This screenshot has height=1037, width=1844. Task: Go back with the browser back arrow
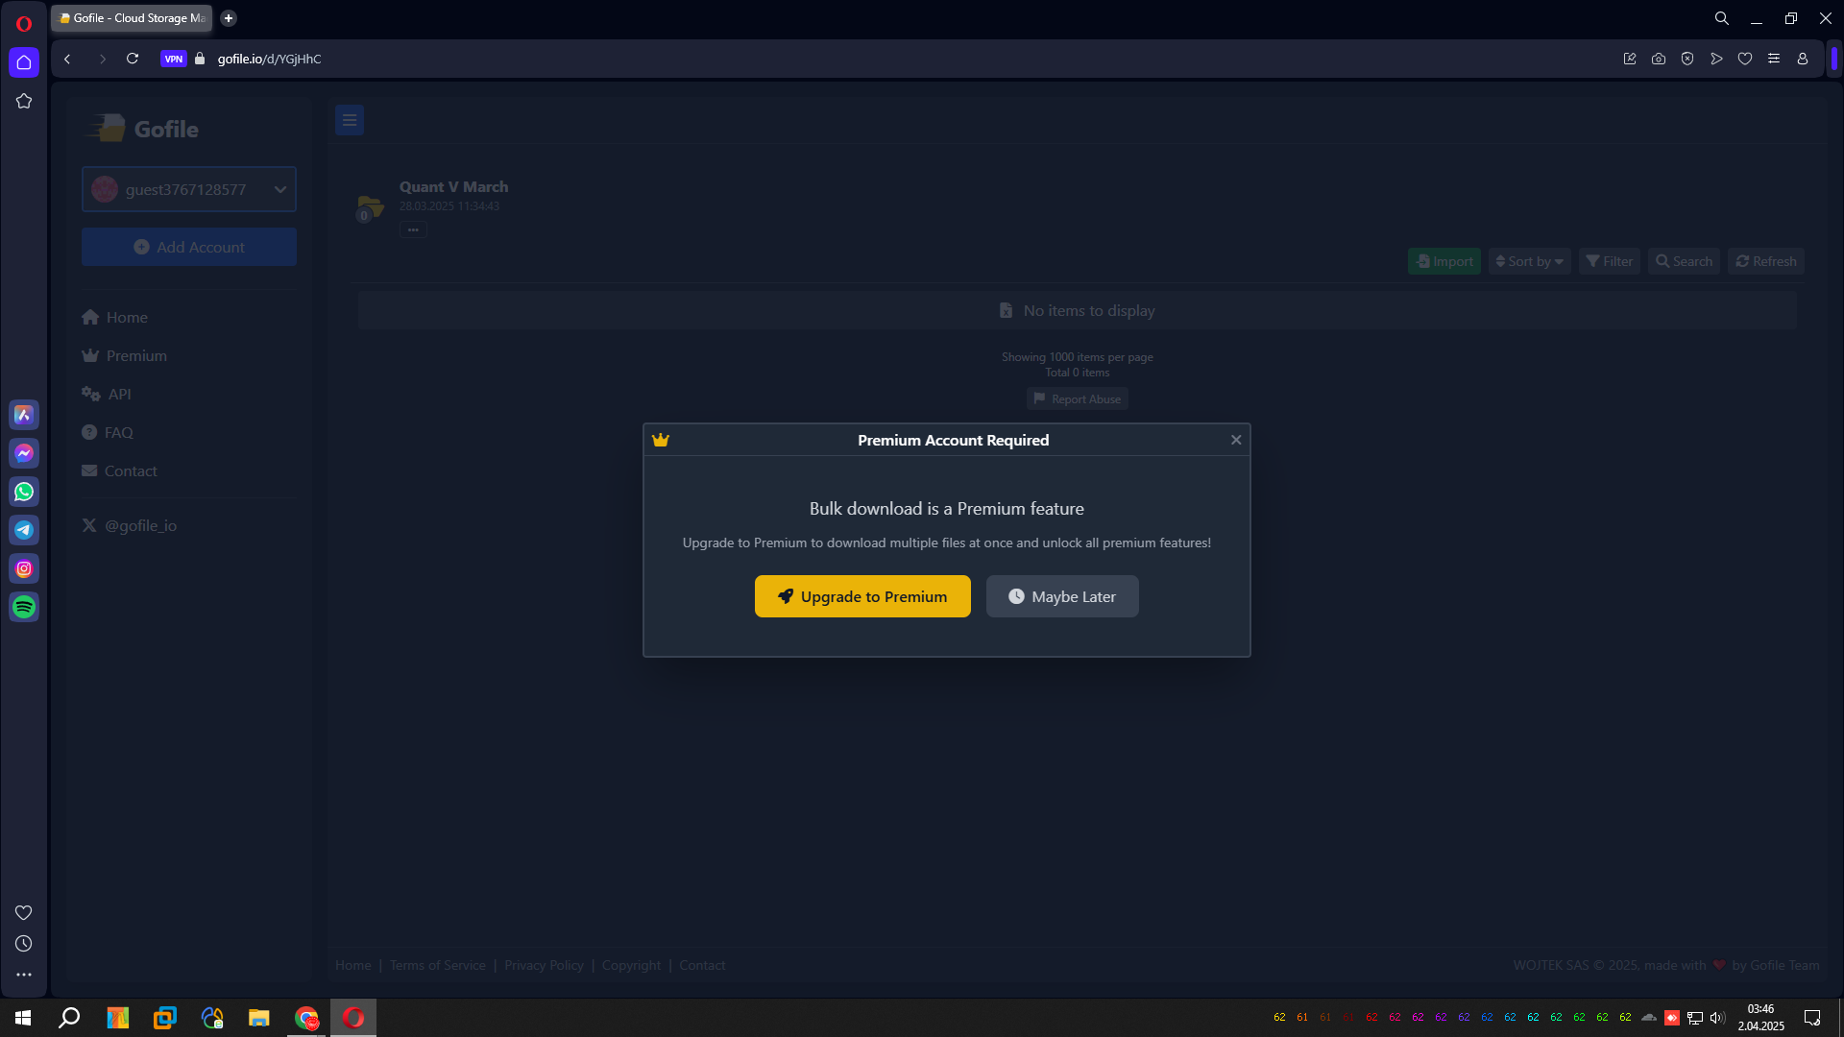tap(67, 59)
